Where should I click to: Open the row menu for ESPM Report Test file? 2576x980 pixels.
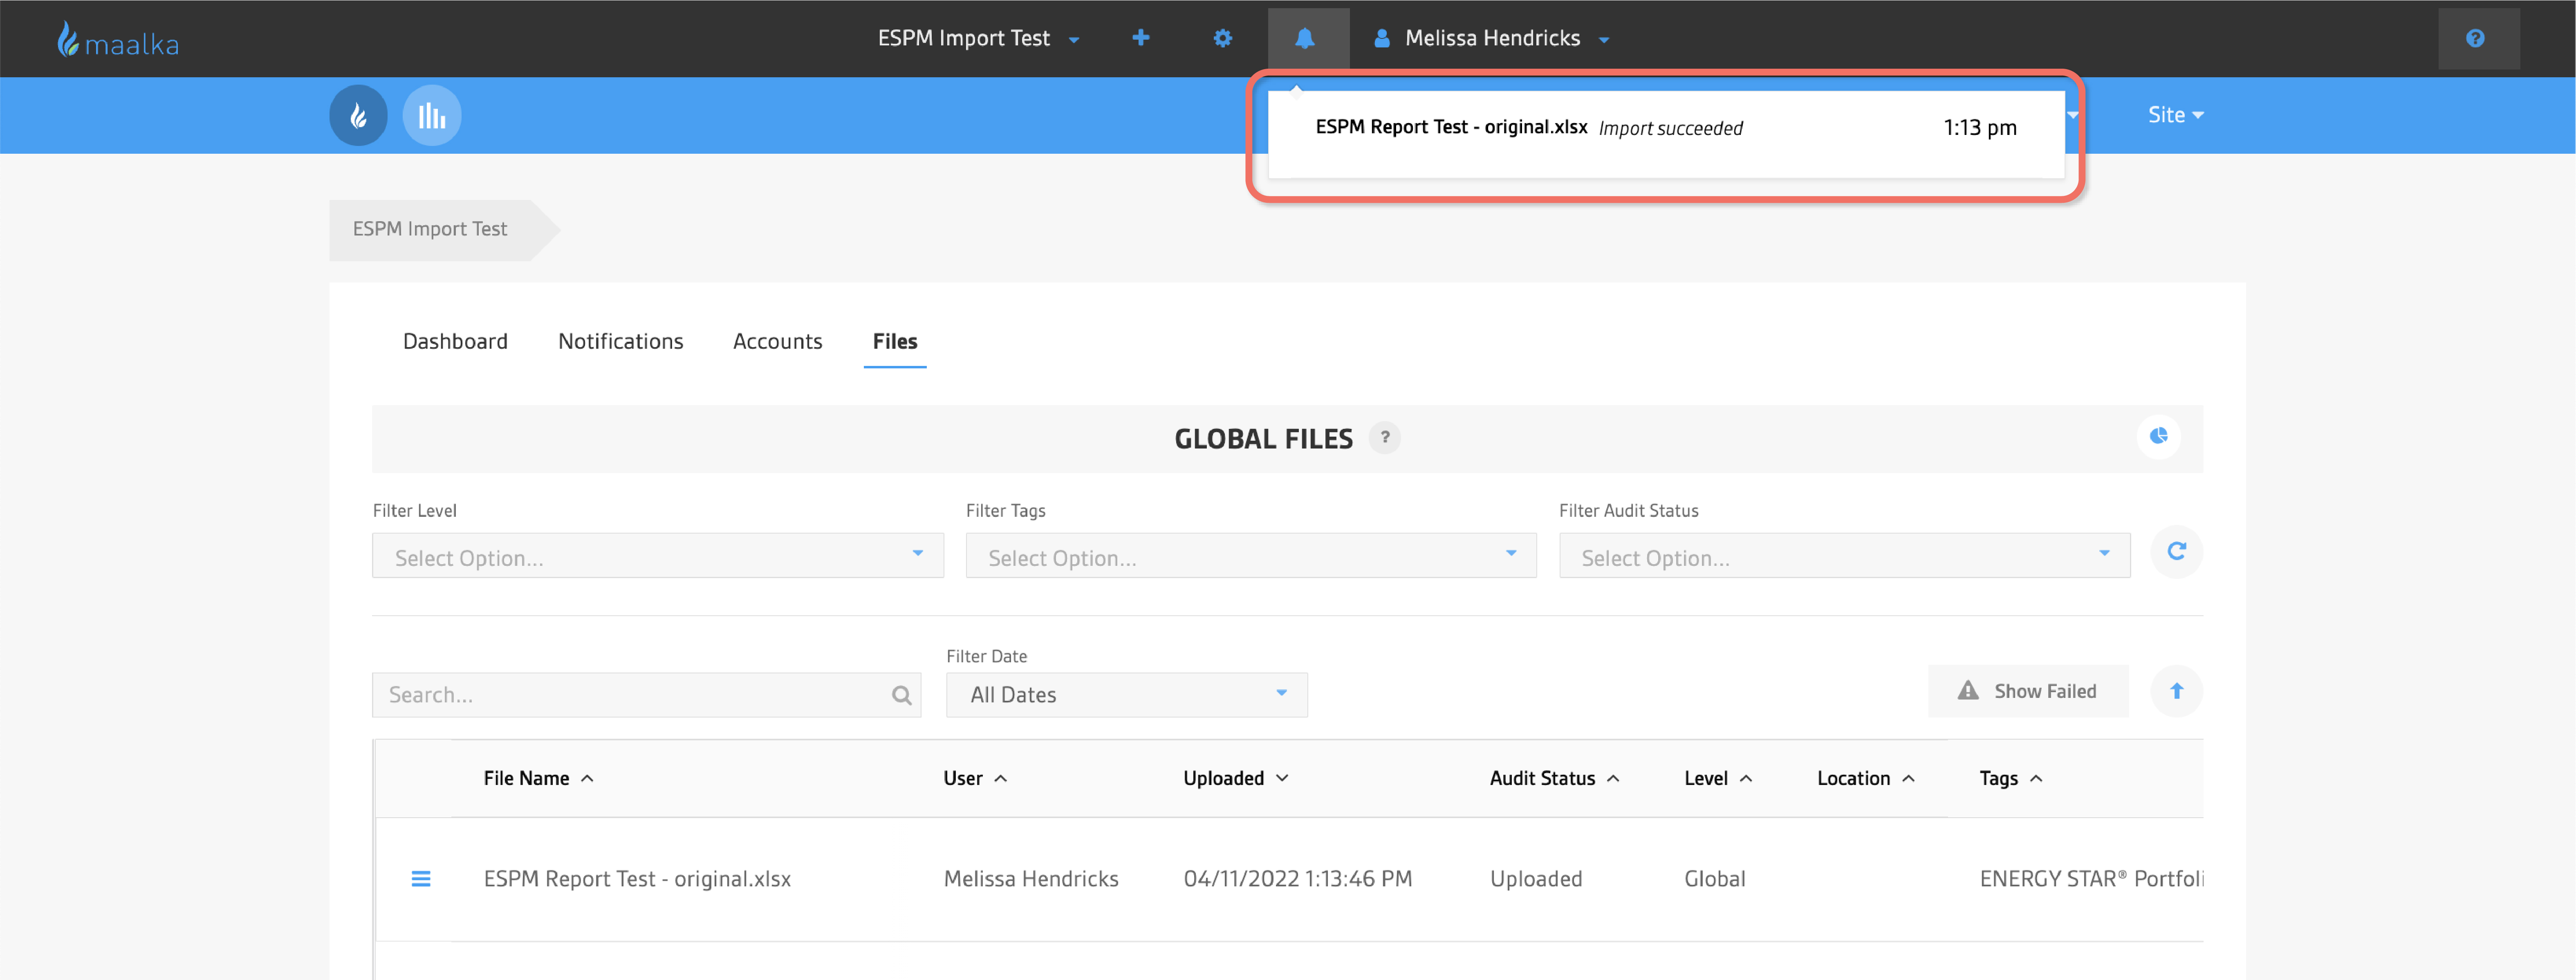(421, 878)
